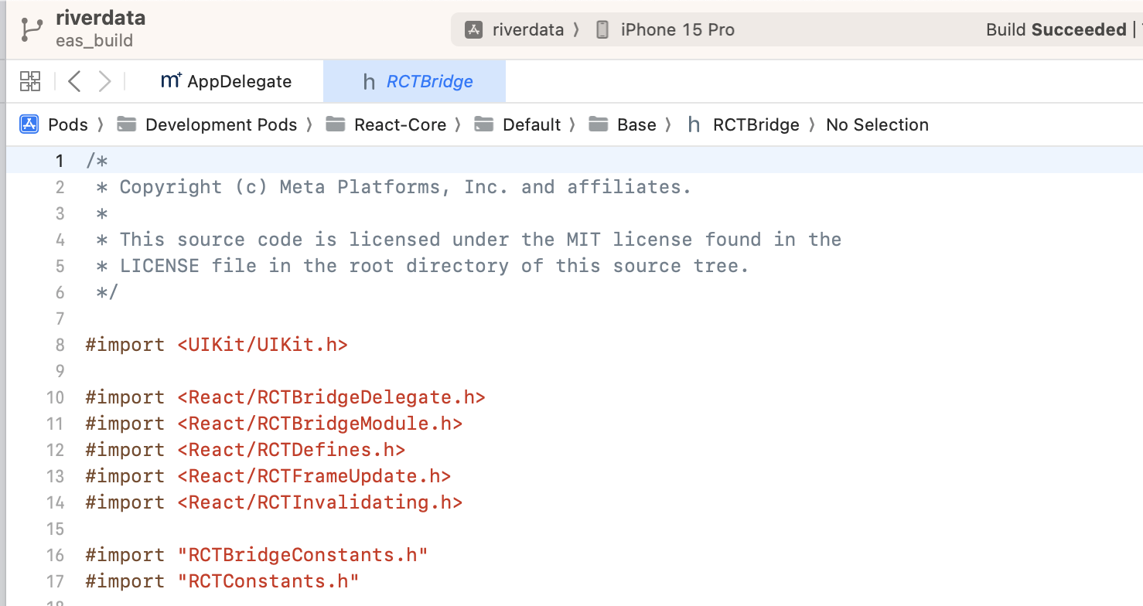Click the forward navigation chevron
The height and width of the screenshot is (606, 1143).
pos(103,80)
